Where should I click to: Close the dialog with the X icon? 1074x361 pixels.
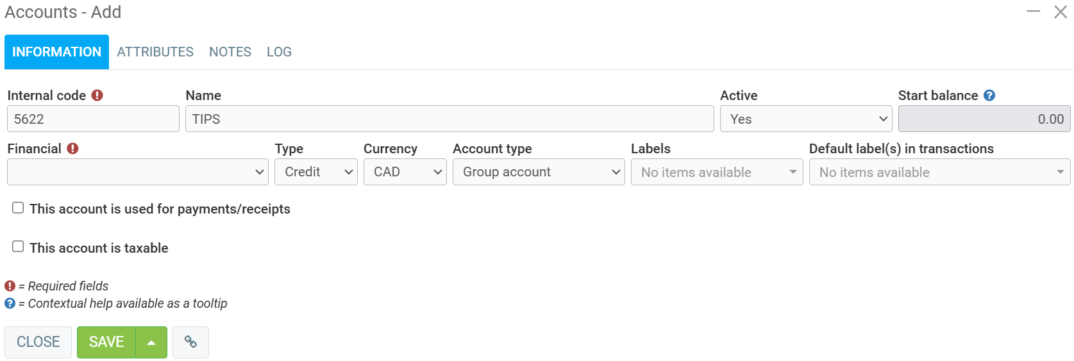coord(1061,12)
